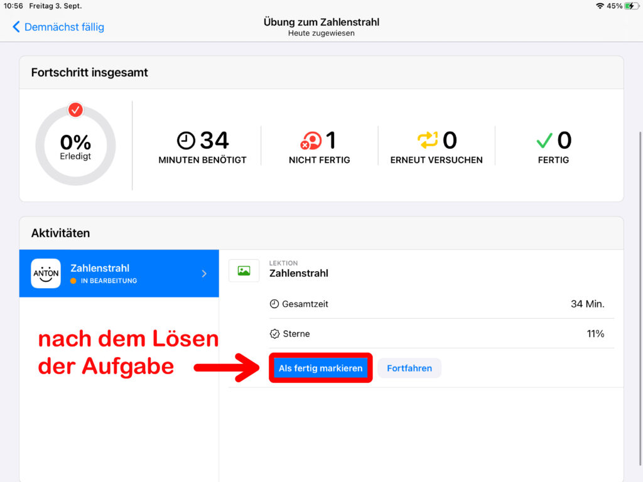Click the ANTON app icon
The width and height of the screenshot is (643, 482).
[x=46, y=274]
